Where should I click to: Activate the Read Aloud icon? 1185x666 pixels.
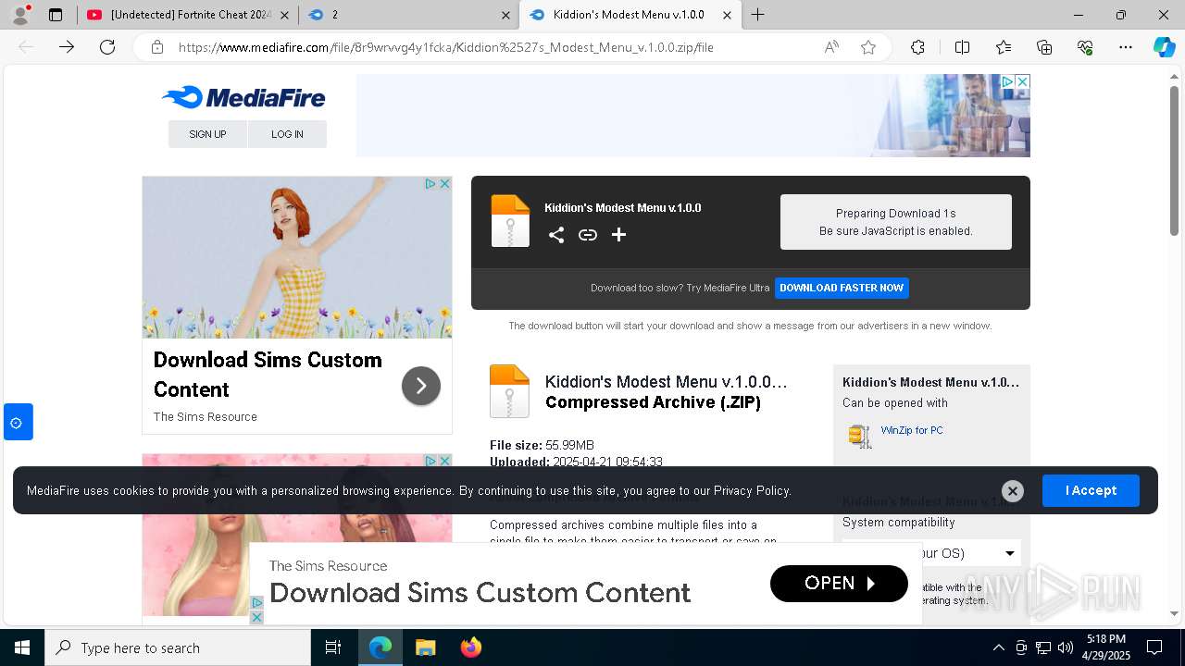coord(831,47)
